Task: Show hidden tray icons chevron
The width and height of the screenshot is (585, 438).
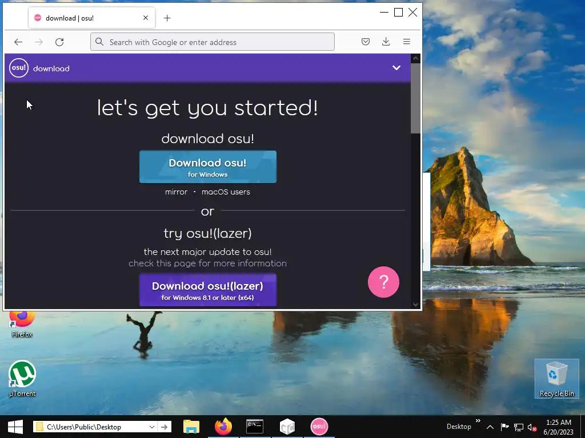Action: click(490, 427)
